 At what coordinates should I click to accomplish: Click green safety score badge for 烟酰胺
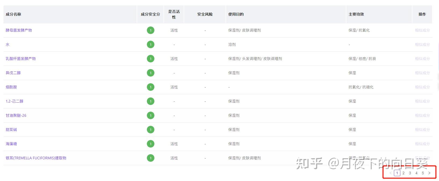(151, 87)
